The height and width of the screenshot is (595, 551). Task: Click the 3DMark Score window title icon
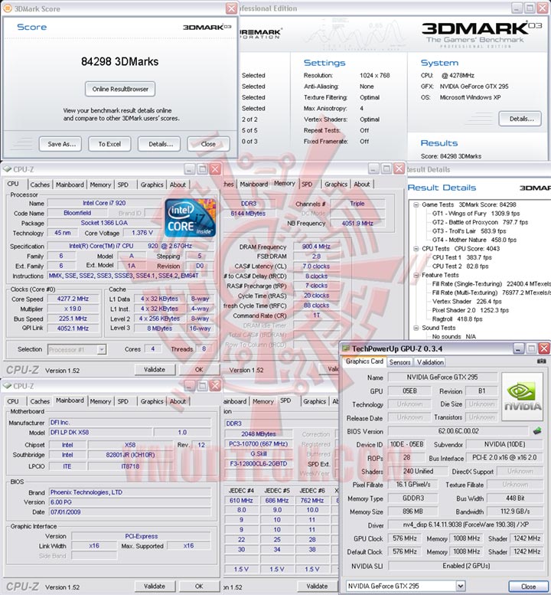coord(7,8)
